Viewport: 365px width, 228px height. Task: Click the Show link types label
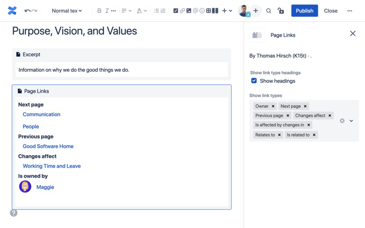click(266, 95)
